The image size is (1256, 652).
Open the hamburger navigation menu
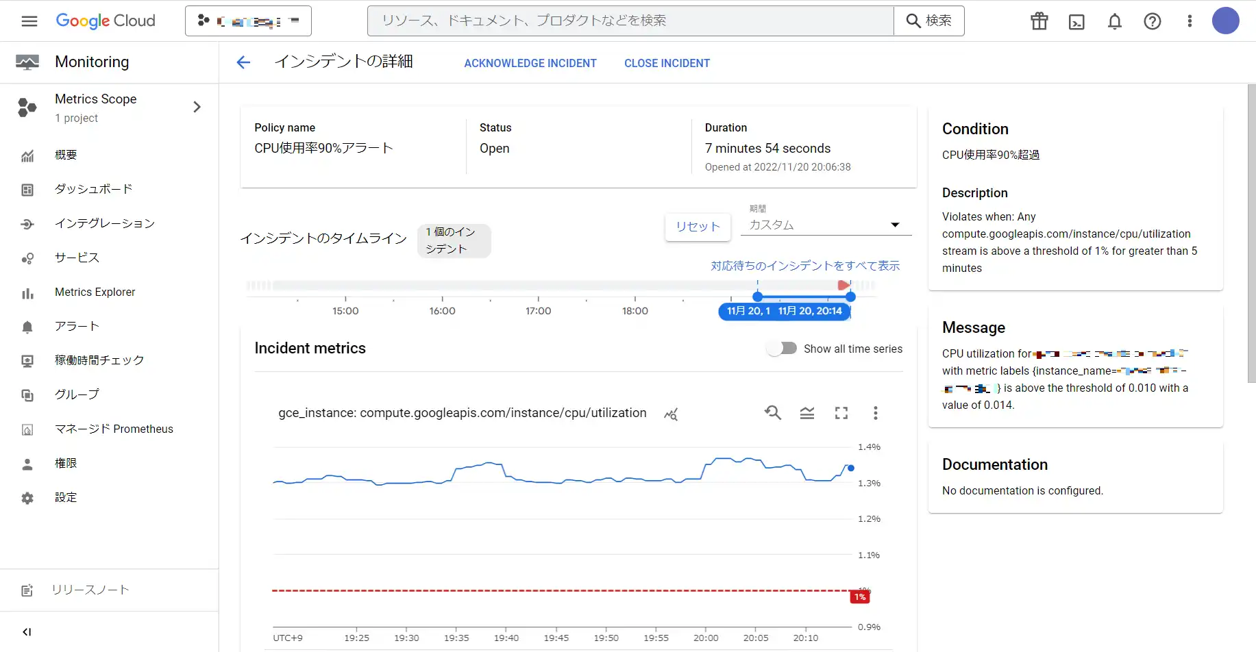pyautogui.click(x=29, y=21)
